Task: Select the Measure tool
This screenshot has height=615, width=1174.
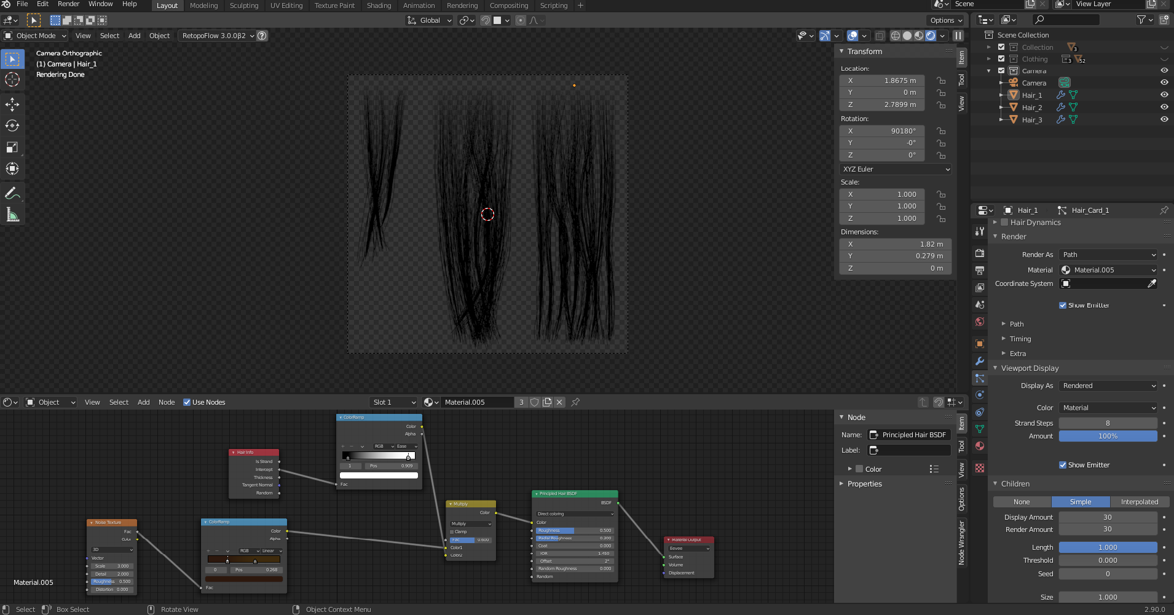Action: coord(12,215)
